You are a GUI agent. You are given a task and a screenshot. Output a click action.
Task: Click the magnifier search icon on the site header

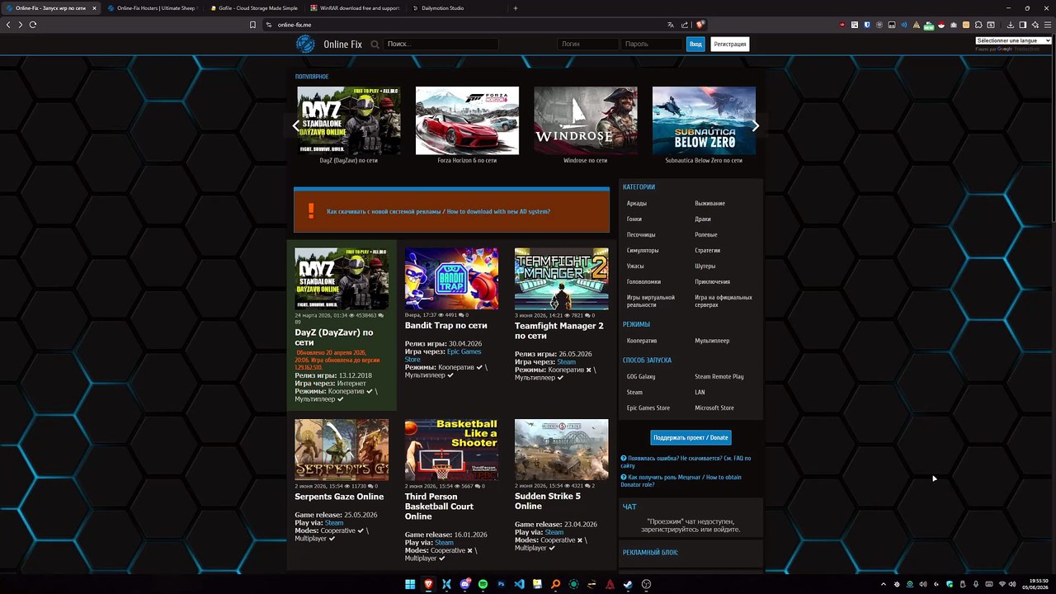(375, 45)
